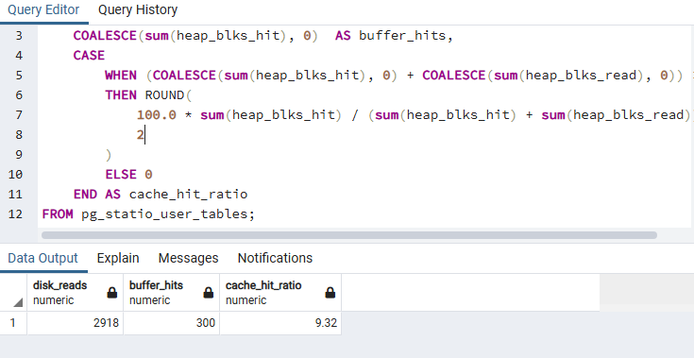Viewport: 694px width, 358px height.
Task: Open the Messages tab
Action: (x=188, y=258)
